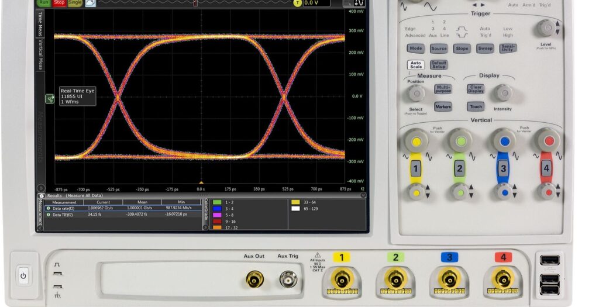Image resolution: width=599 pixels, height=307 pixels.
Task: Click channel 2 green vertical scale knob
Action: [460, 140]
